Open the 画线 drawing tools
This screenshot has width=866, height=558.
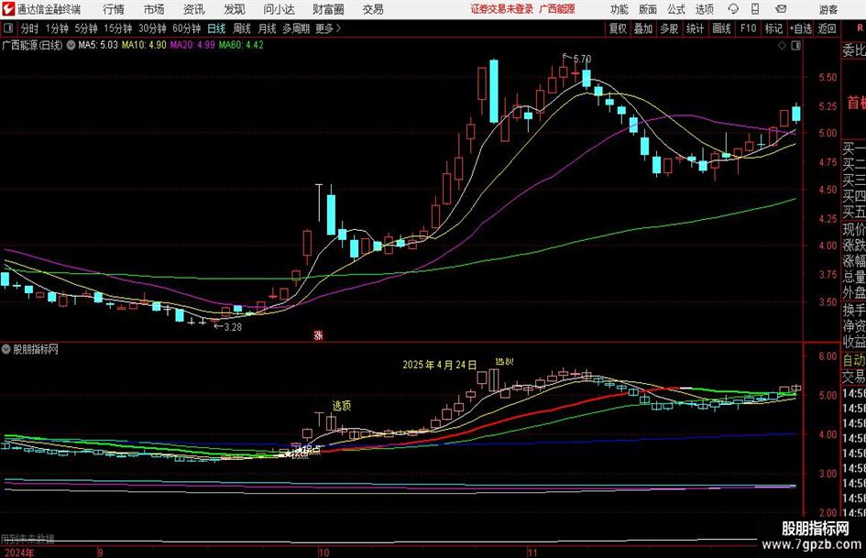point(721,28)
